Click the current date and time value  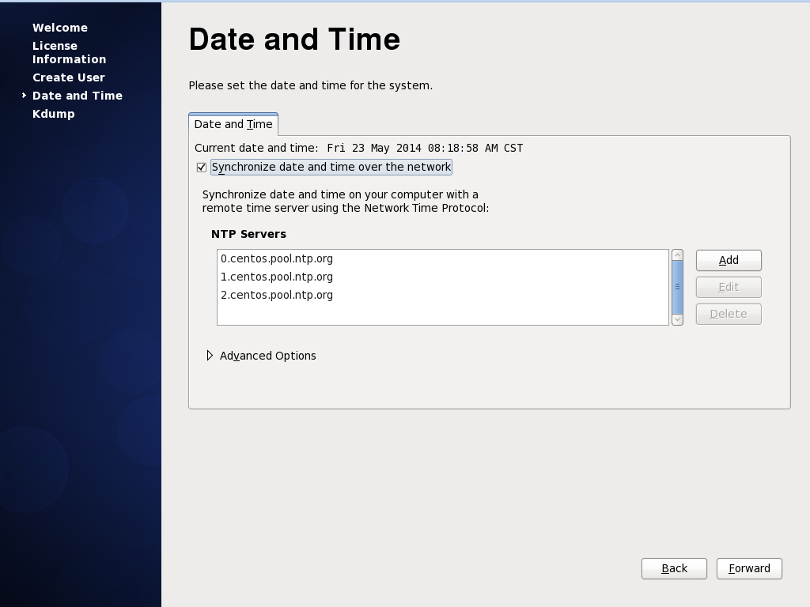pyautogui.click(x=425, y=148)
